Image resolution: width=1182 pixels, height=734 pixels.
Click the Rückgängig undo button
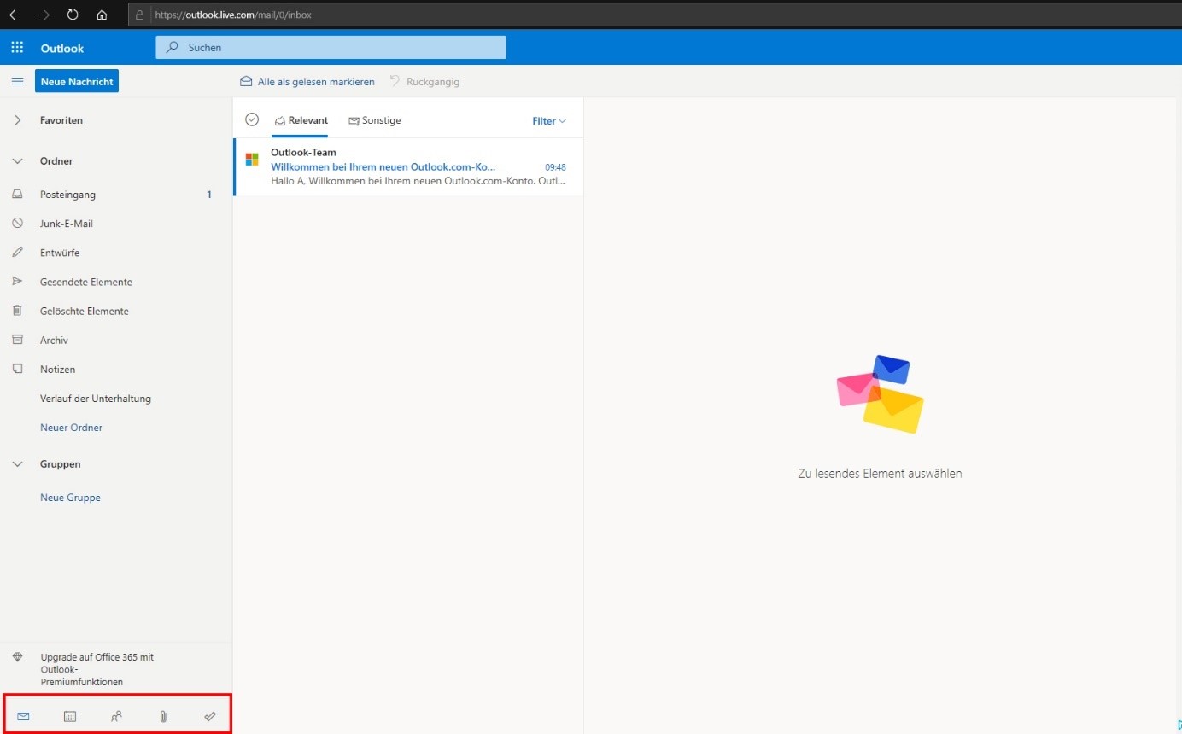(x=424, y=81)
